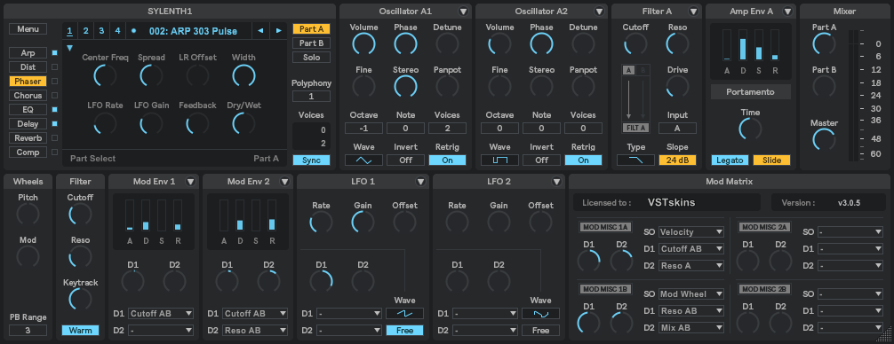Click the Filter A Cutoff knob
Screen dimensions: 894x344
pos(635,43)
